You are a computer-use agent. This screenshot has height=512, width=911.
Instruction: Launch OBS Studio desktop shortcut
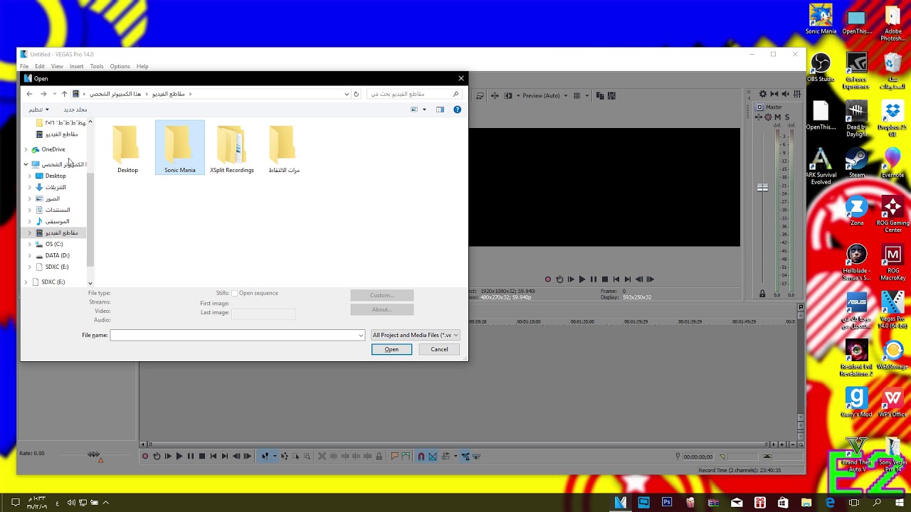821,67
